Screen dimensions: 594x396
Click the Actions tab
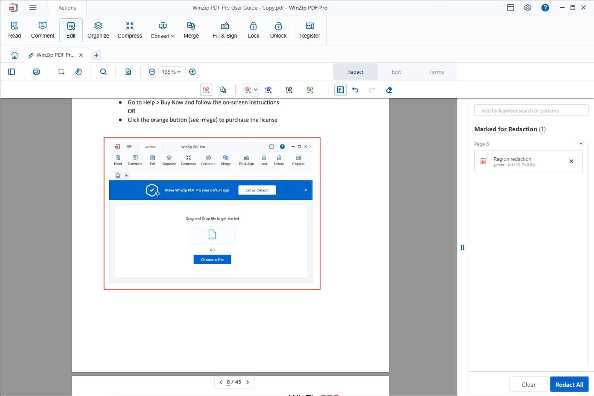tap(67, 8)
